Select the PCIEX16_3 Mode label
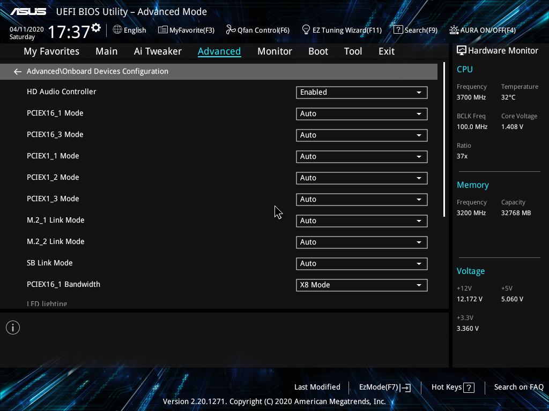Image resolution: width=549 pixels, height=411 pixels. (55, 134)
